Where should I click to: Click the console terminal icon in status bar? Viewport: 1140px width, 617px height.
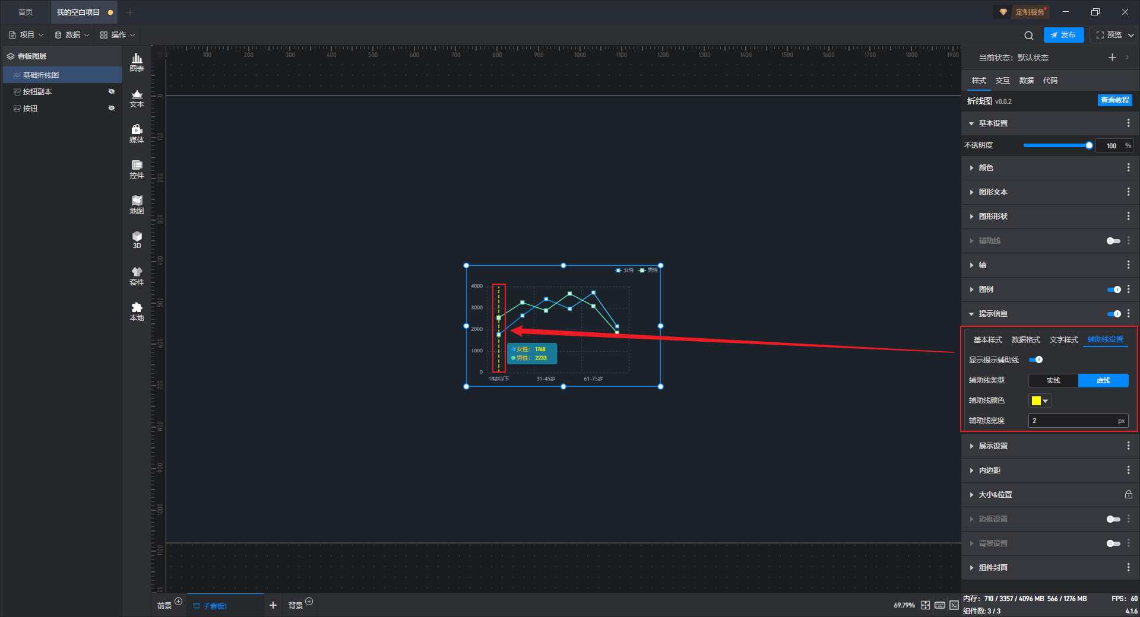point(954,605)
